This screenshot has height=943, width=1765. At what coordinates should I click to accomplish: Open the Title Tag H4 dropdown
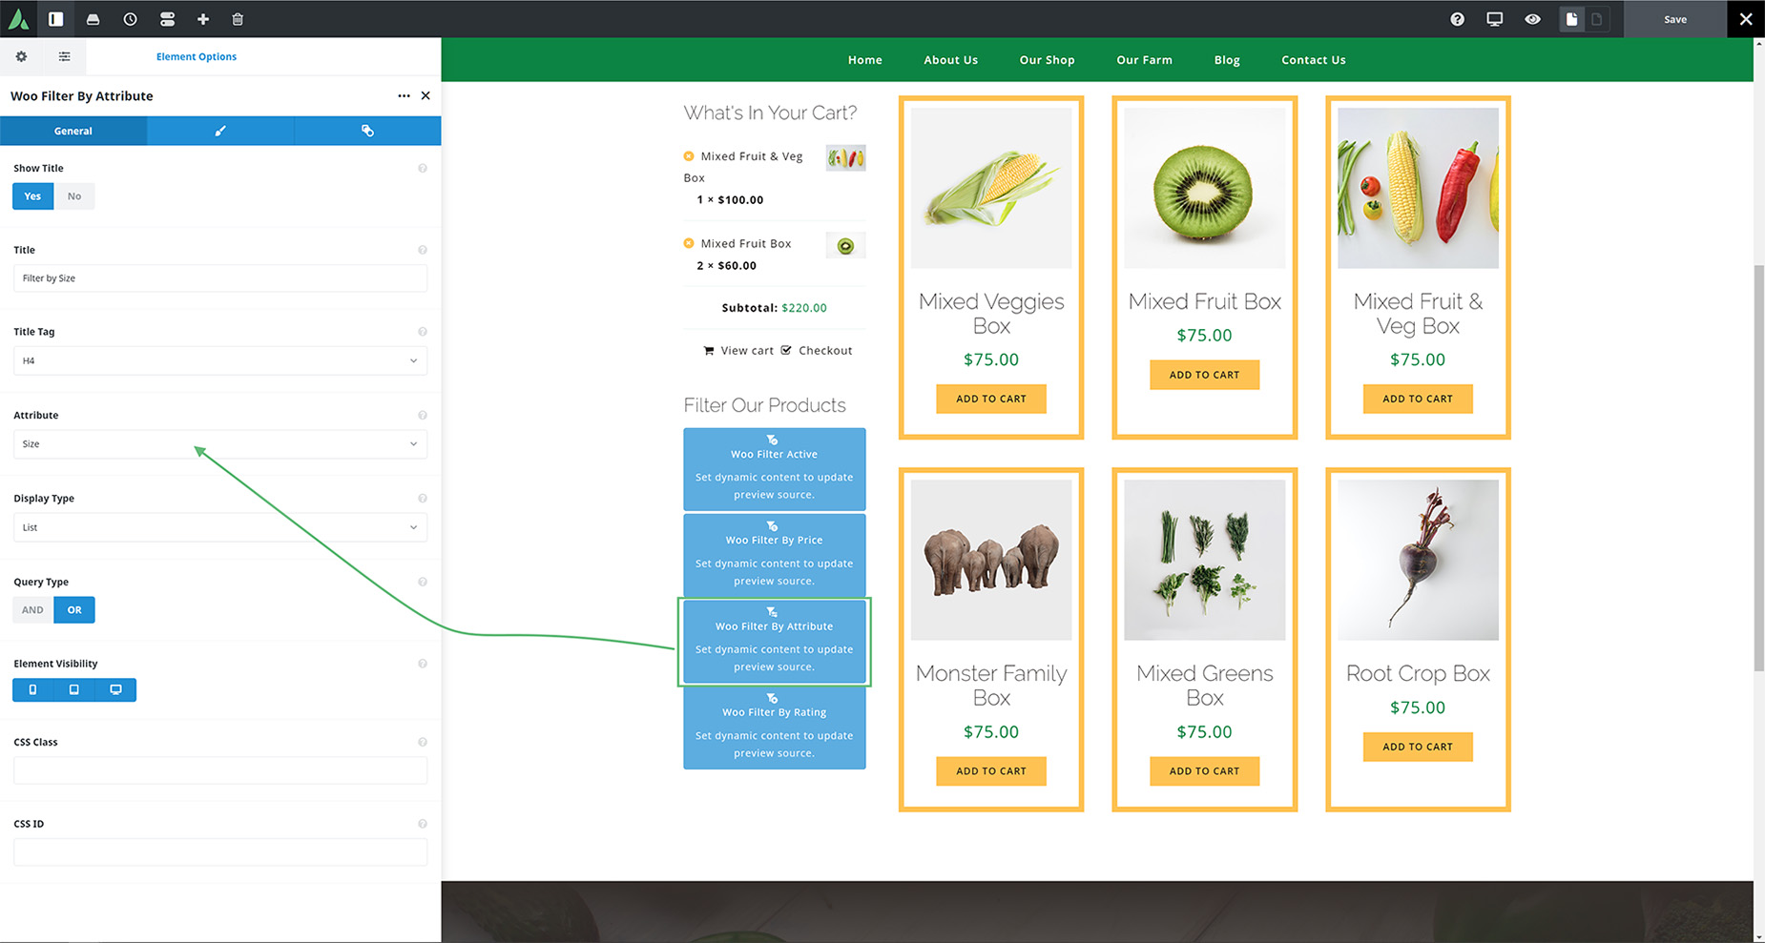coord(220,360)
